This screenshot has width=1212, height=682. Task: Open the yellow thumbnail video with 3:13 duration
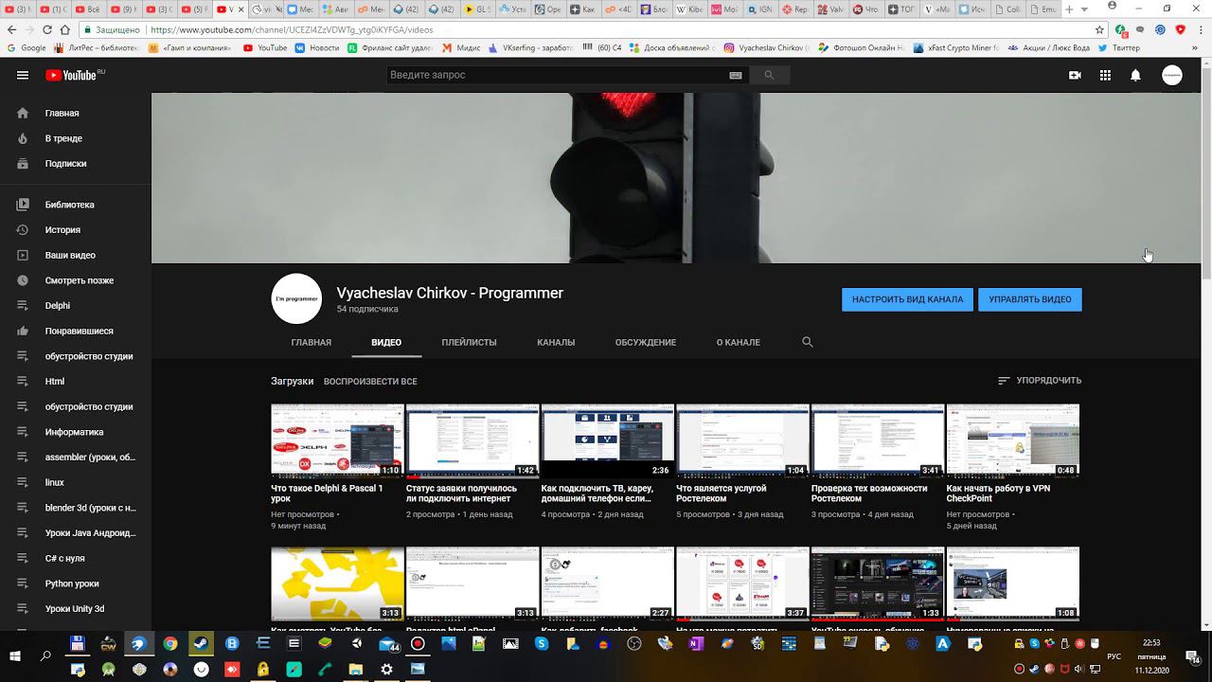337,583
